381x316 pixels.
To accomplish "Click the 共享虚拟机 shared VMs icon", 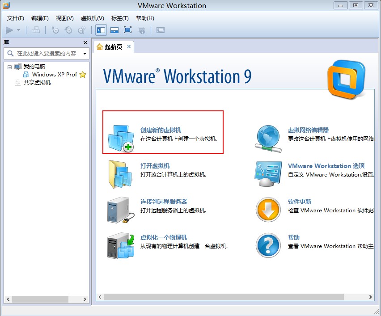I will click(x=18, y=83).
